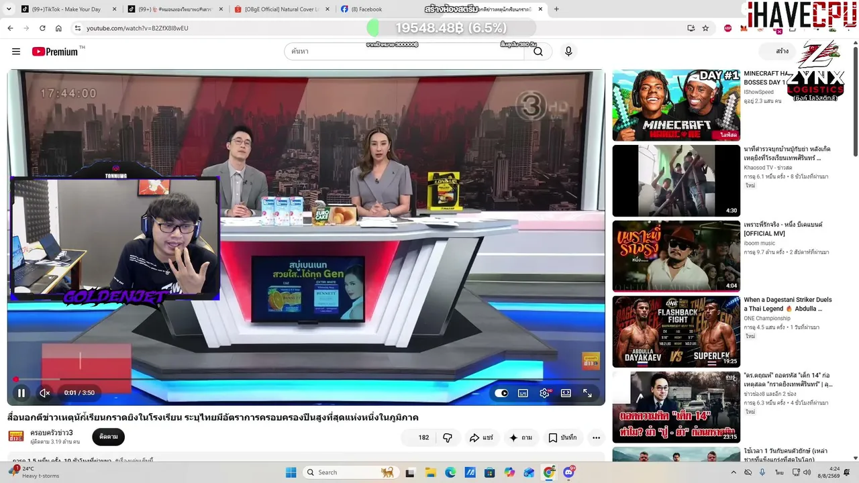Image resolution: width=859 pixels, height=483 pixels.
Task: Switch the ไทย input language indicator
Action: [x=780, y=472]
